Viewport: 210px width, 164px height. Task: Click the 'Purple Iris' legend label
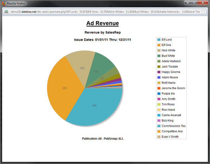168,94
